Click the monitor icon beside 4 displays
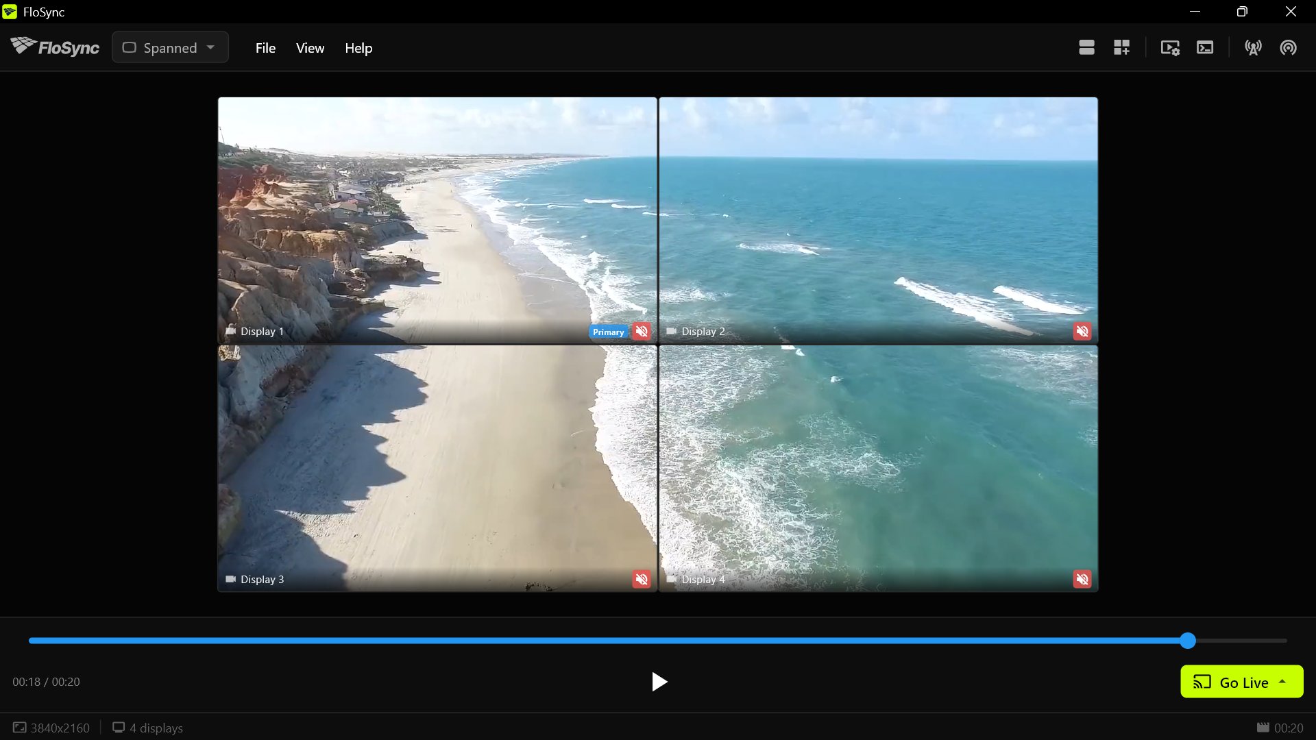Image resolution: width=1316 pixels, height=740 pixels. pos(119,728)
